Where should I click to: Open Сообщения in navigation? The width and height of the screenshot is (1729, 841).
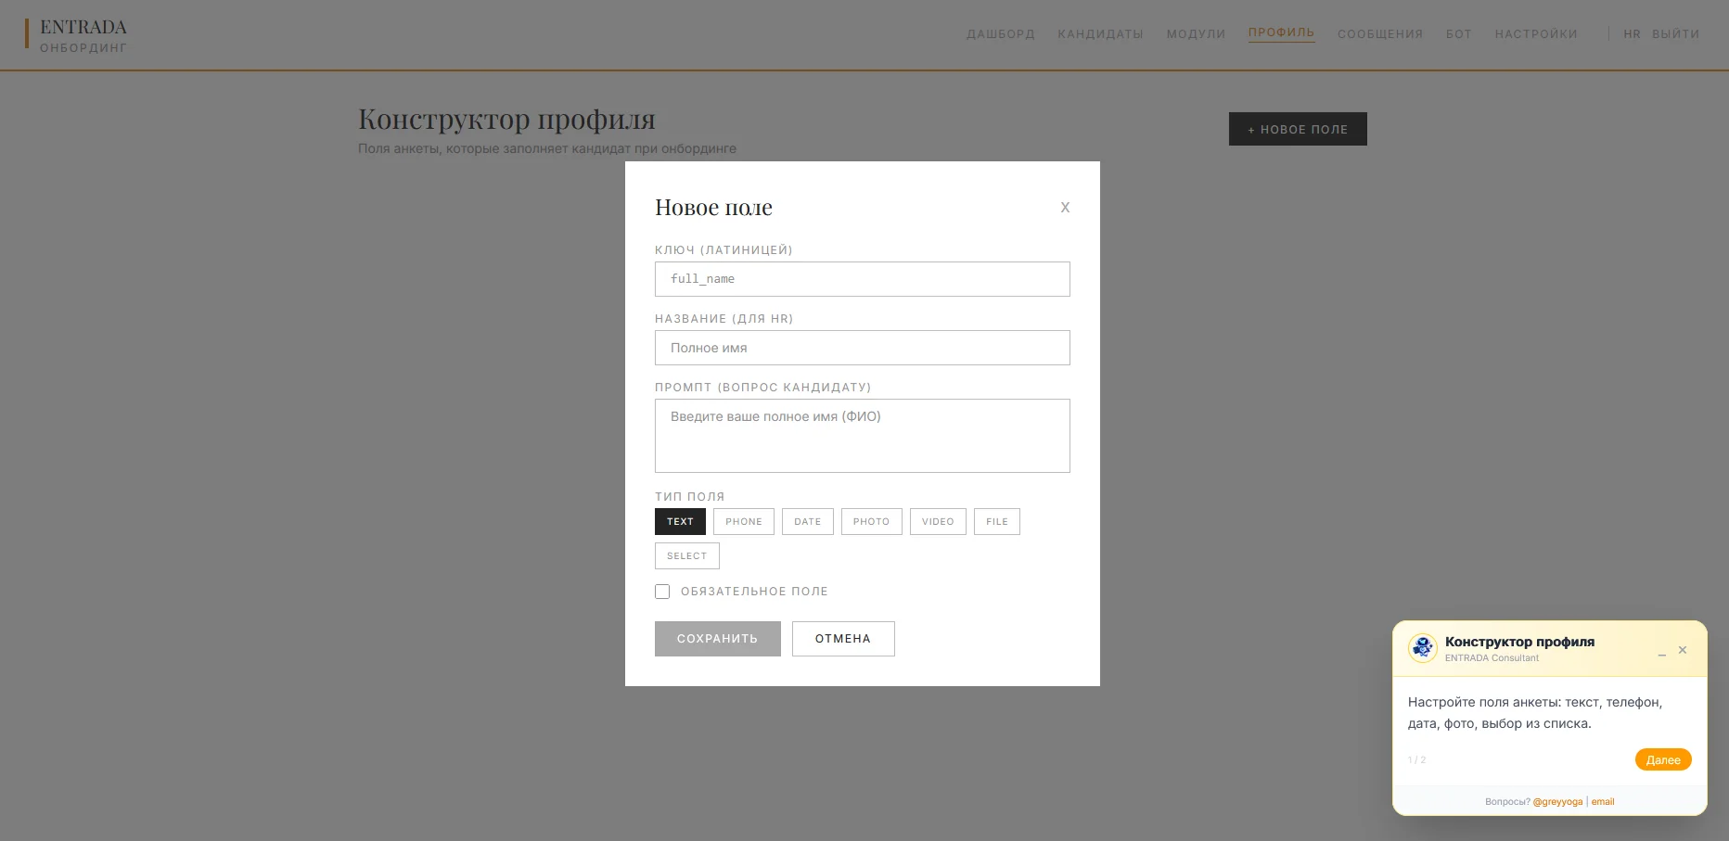click(x=1380, y=34)
